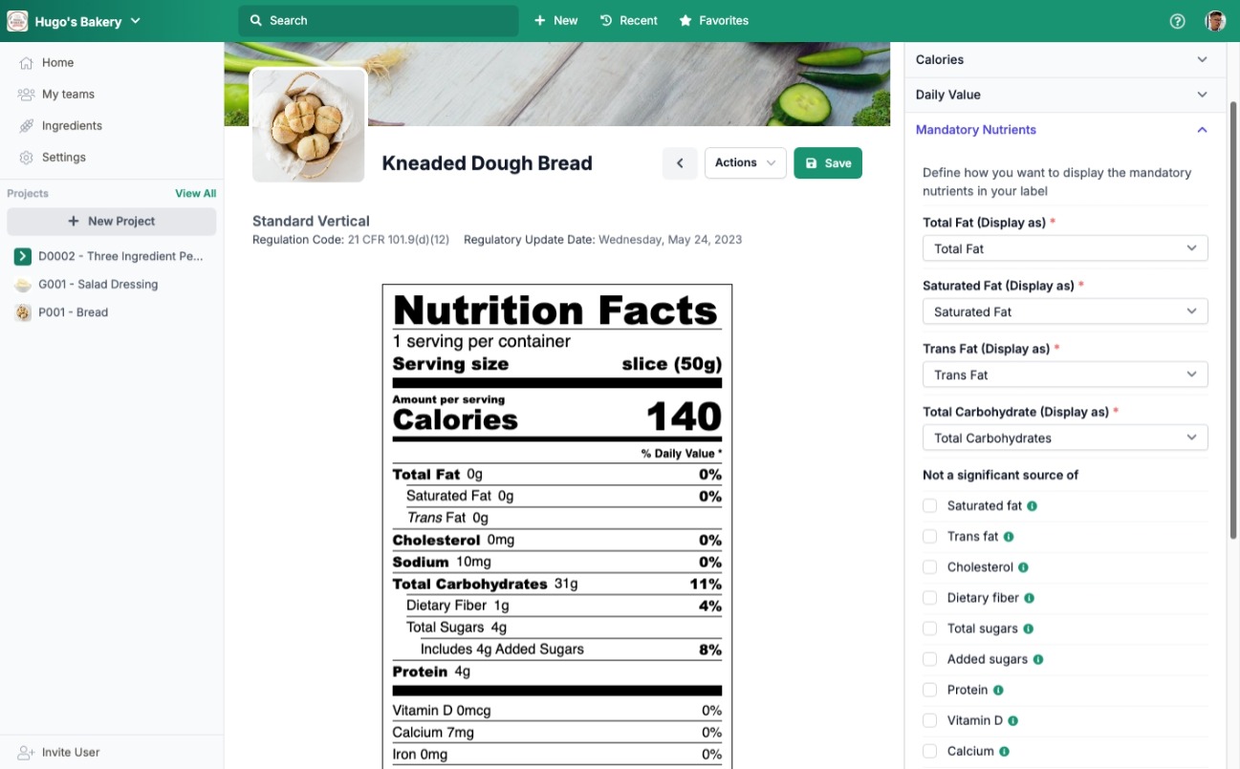Open the Actions dropdown
1240x769 pixels.
[x=745, y=162]
